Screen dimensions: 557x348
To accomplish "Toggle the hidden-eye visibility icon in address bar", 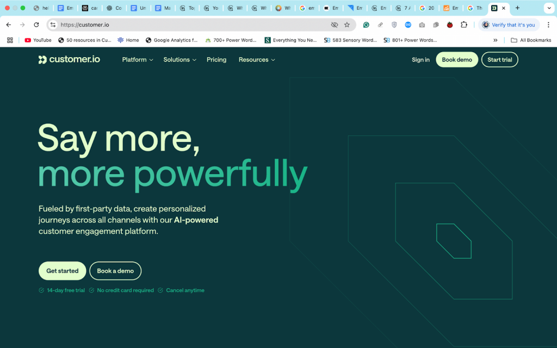I will (335, 24).
